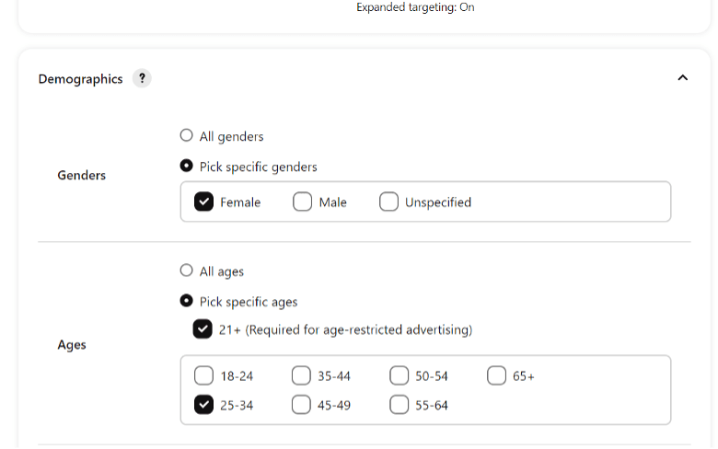
Task: Check the Male gender checkbox
Action: (x=302, y=201)
